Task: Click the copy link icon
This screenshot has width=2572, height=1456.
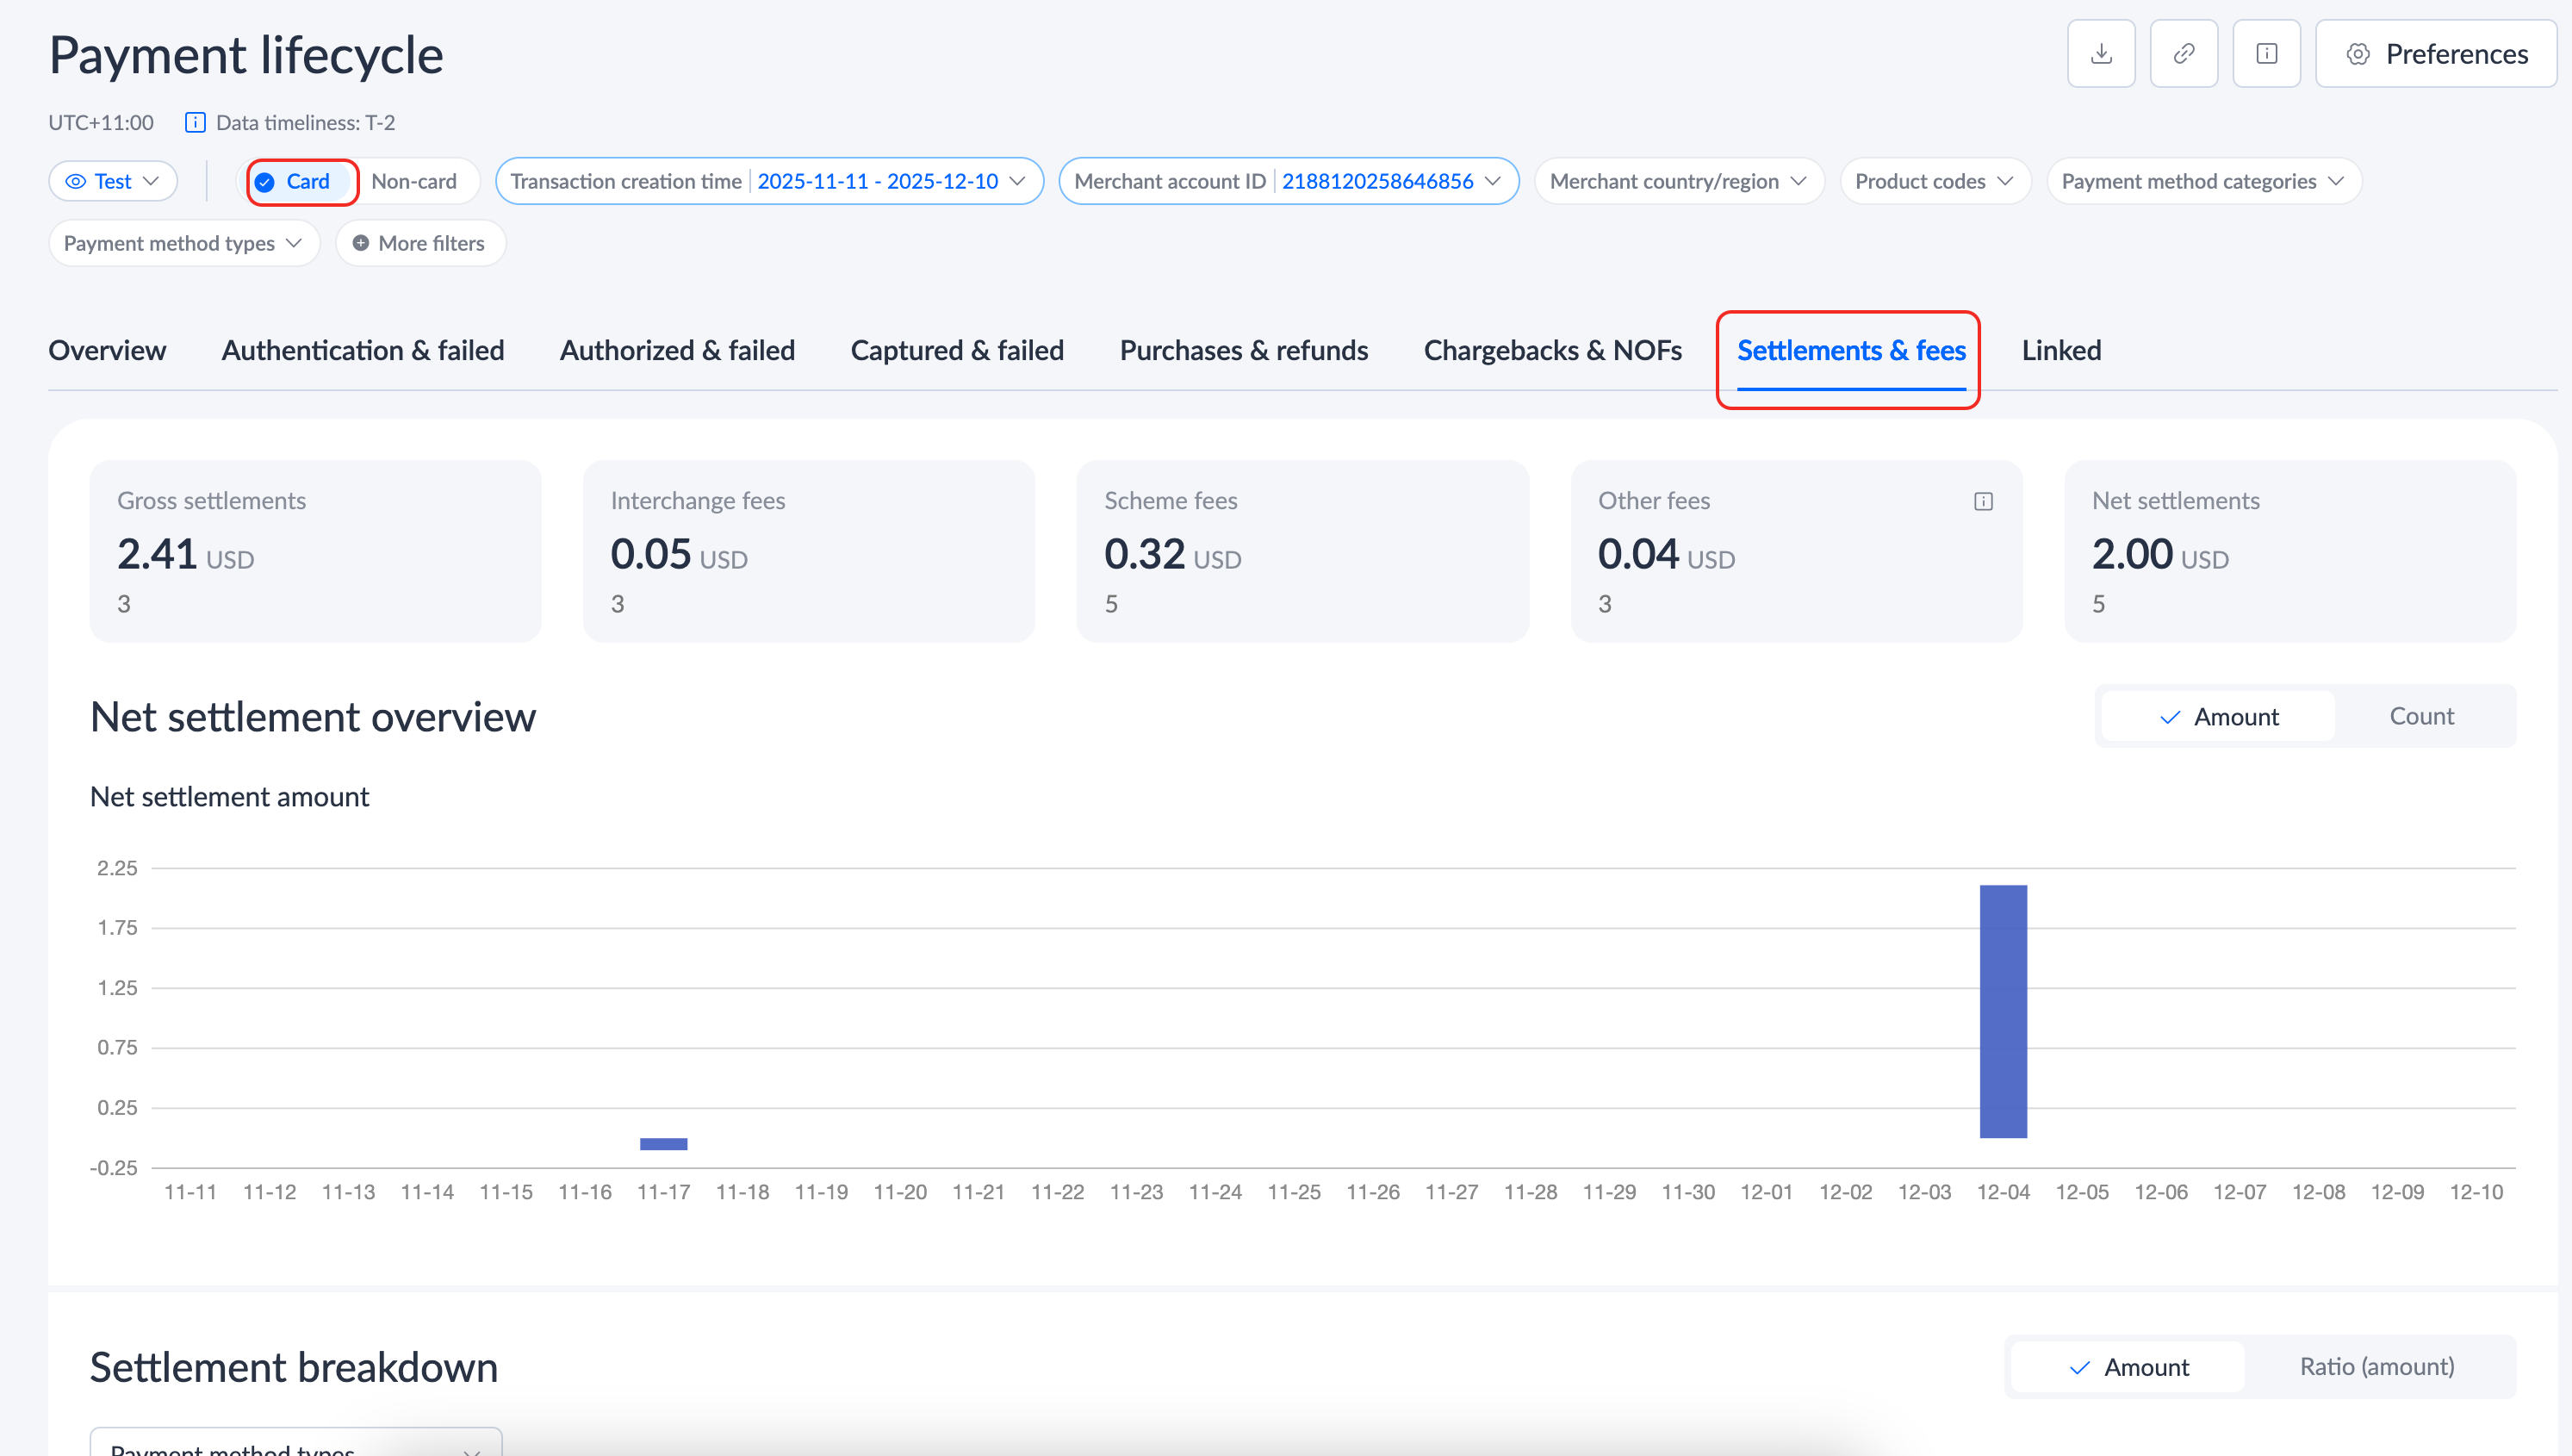Action: tap(2184, 54)
